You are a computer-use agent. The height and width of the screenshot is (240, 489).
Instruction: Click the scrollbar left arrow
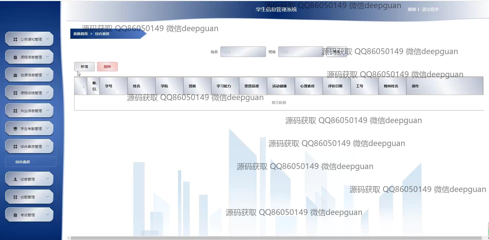tap(68, 238)
